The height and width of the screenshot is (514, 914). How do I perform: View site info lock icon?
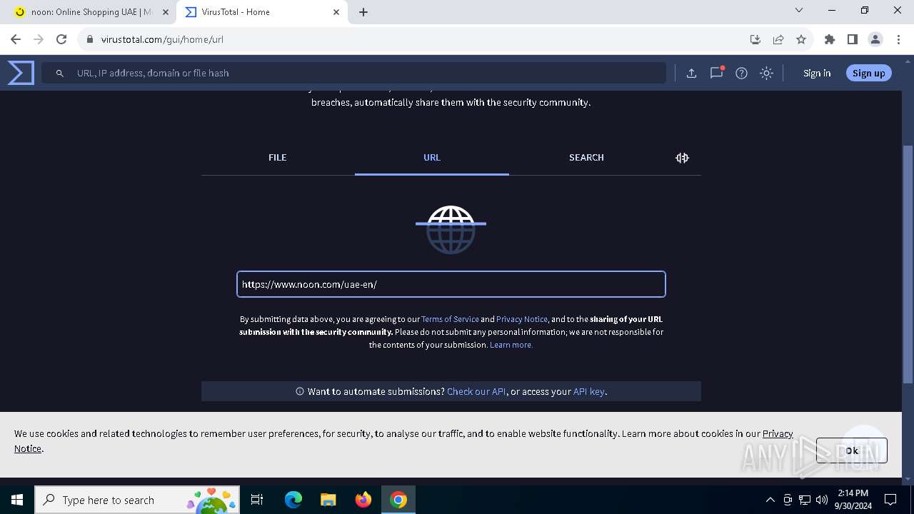pyautogui.click(x=90, y=39)
